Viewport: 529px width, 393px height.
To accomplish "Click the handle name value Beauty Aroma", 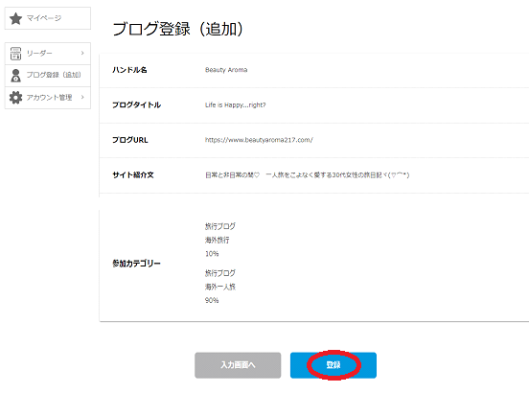I will 226,70.
